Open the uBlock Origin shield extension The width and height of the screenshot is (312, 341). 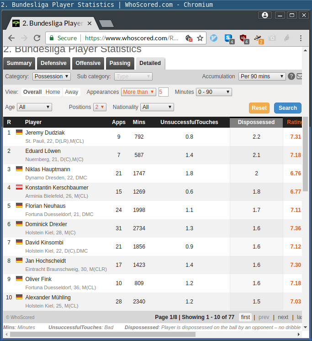[x=243, y=39]
